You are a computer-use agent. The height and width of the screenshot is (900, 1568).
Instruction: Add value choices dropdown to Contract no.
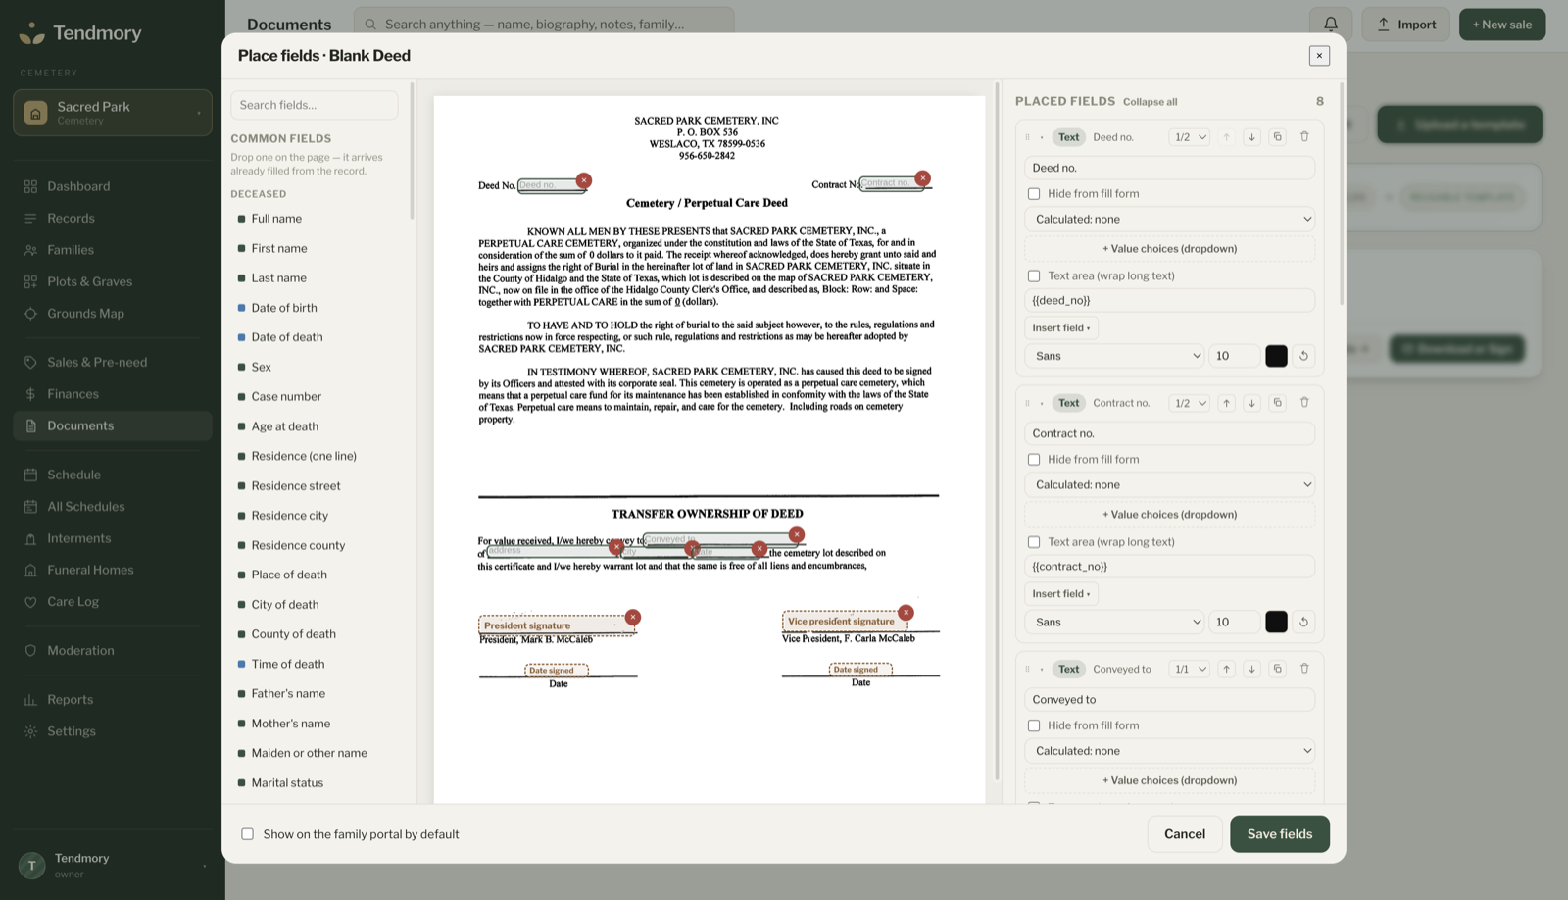point(1170,515)
